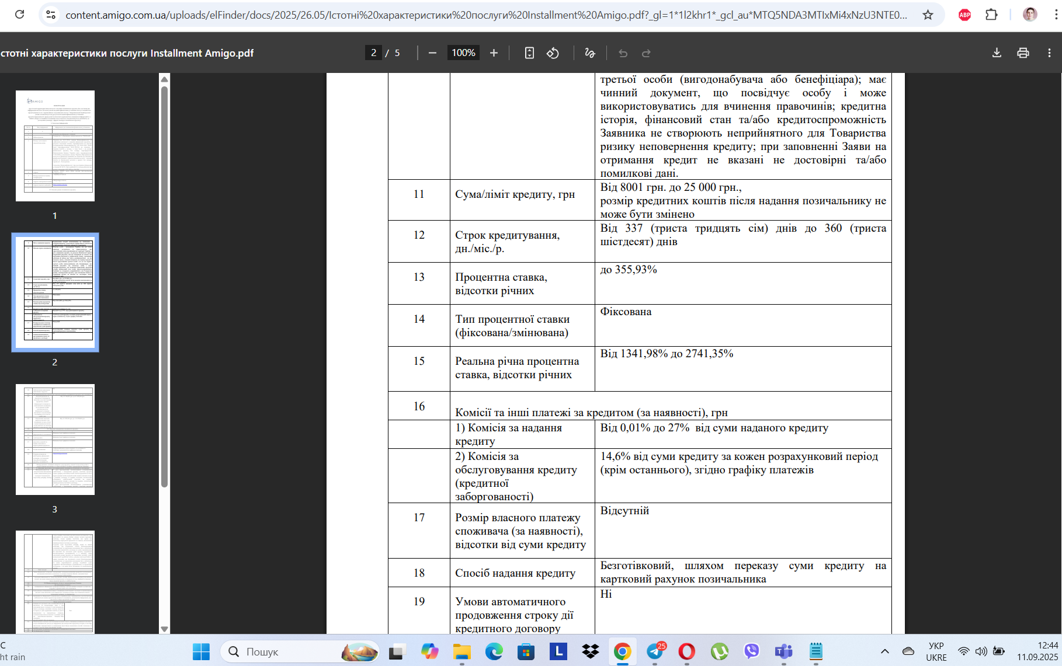
Task: Zoom in with the plus button
Action: click(494, 53)
